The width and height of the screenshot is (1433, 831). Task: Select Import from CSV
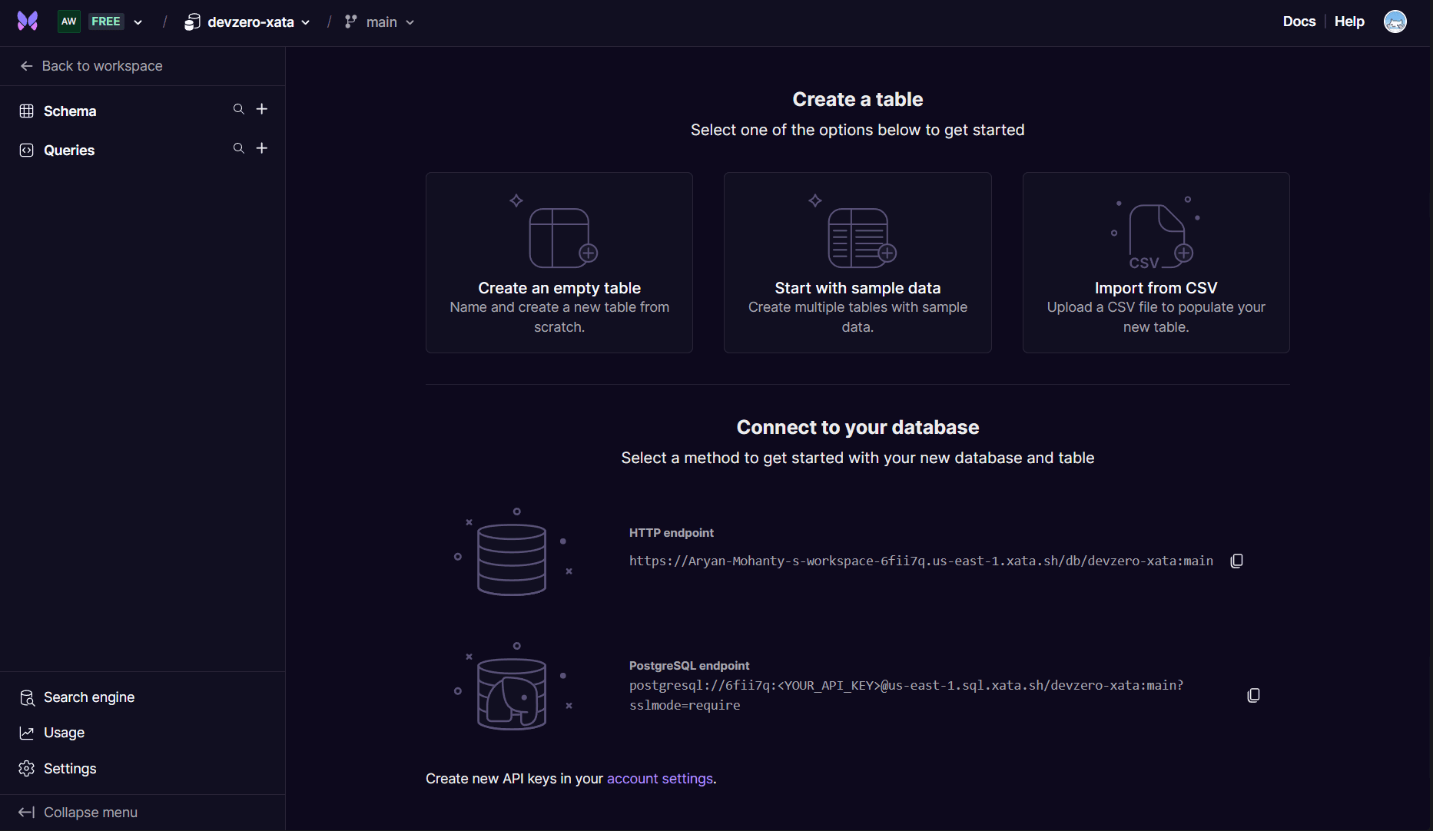point(1156,262)
